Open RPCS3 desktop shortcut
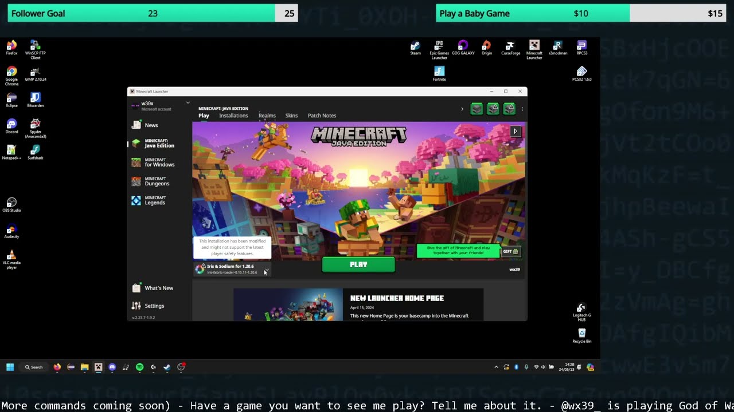Image resolution: width=734 pixels, height=412 pixels. pyautogui.click(x=581, y=47)
